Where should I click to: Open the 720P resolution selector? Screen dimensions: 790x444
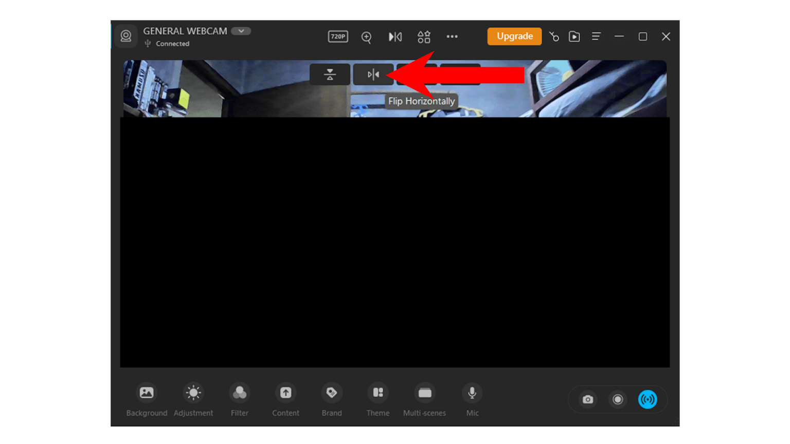pyautogui.click(x=337, y=36)
